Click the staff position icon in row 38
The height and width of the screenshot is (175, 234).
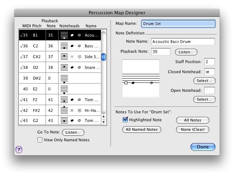tap(64, 67)
